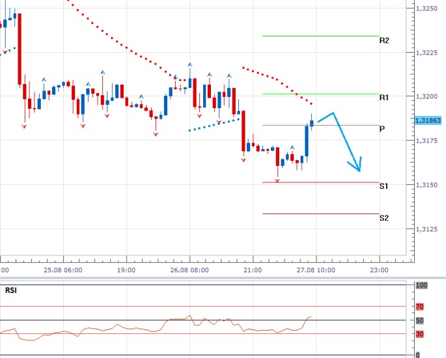
Task: Click the RSI 0 scale label
Action: pos(417,355)
